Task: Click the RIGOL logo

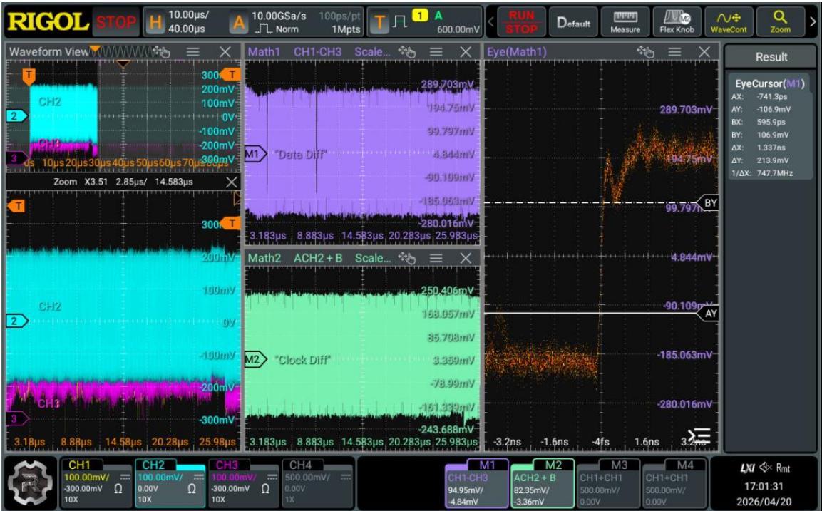Action: pyautogui.click(x=48, y=22)
